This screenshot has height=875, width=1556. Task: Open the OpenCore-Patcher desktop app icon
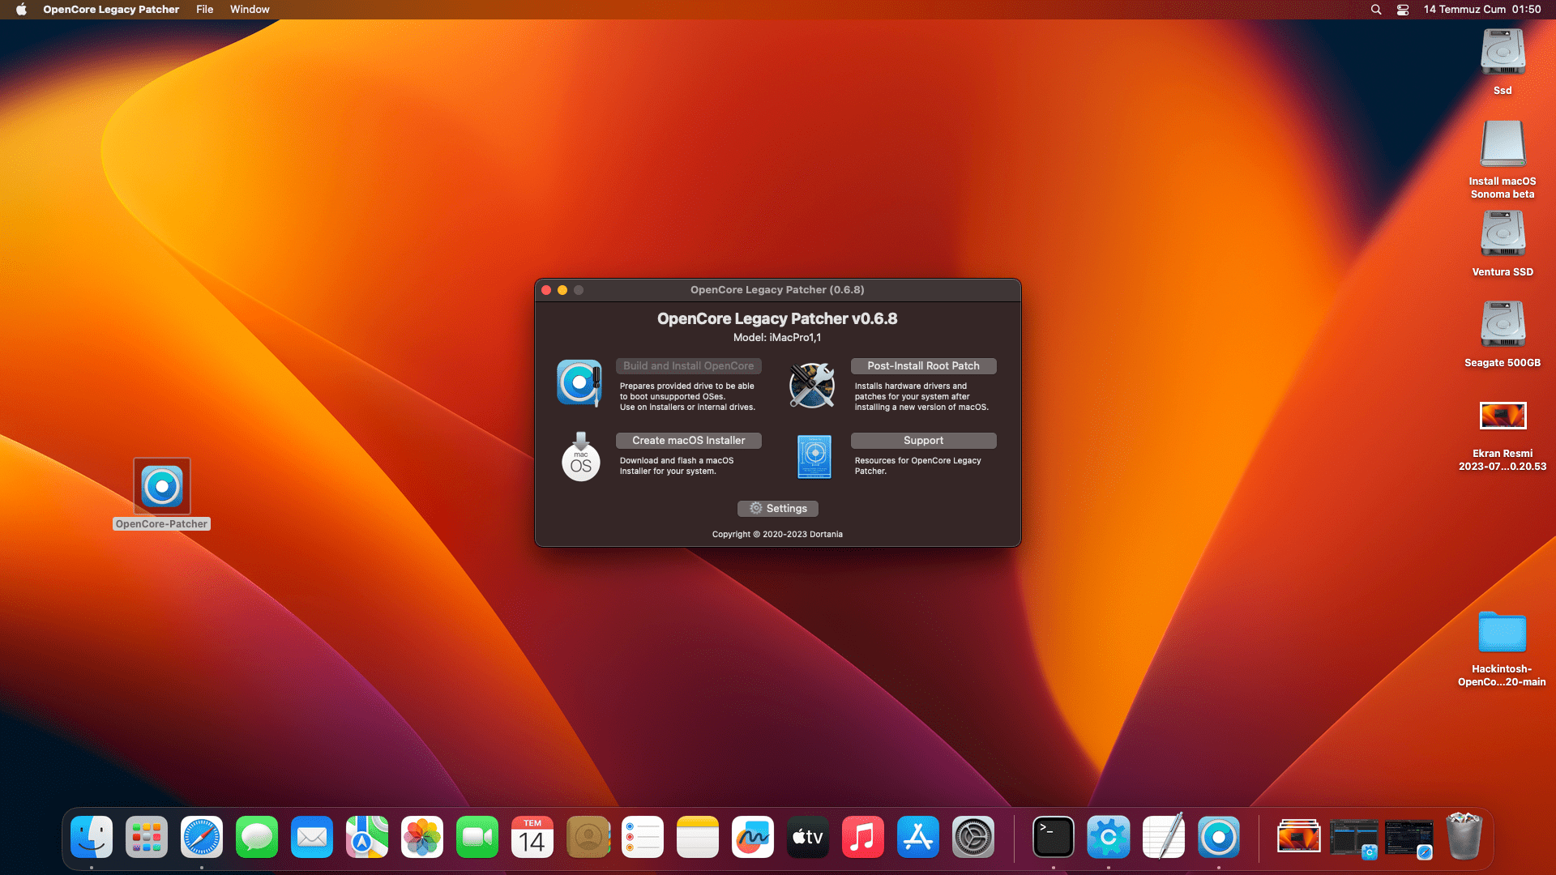click(x=162, y=486)
